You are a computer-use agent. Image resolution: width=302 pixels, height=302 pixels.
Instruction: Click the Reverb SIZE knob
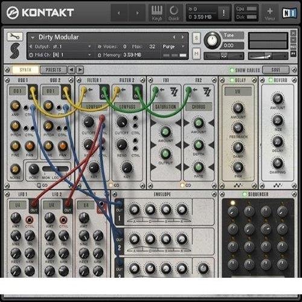(278, 120)
